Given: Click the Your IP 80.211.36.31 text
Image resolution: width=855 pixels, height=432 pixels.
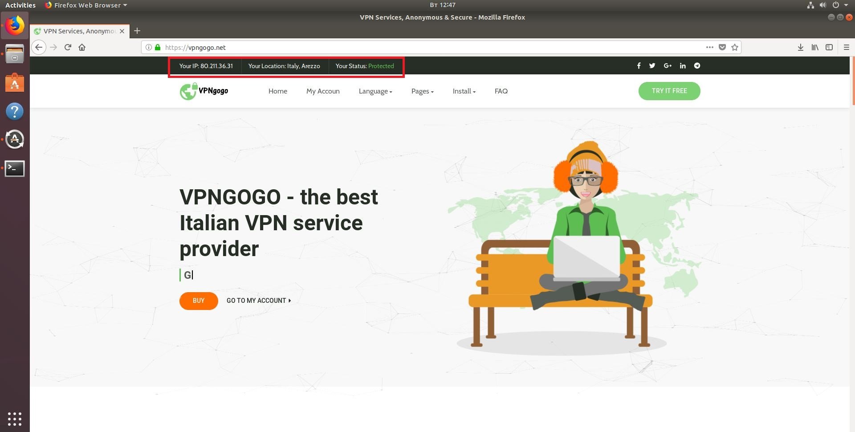Looking at the screenshot, I should [x=206, y=66].
